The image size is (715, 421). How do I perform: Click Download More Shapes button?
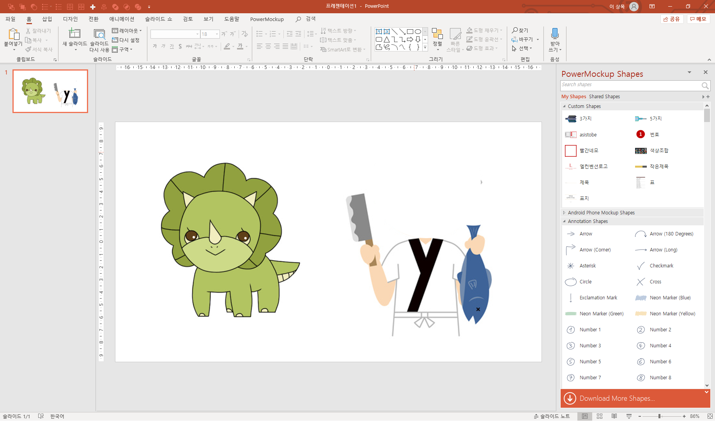click(x=635, y=398)
